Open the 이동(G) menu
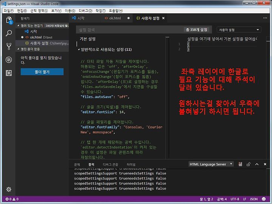The height and width of the screenshot is (204, 272). click(70, 11)
